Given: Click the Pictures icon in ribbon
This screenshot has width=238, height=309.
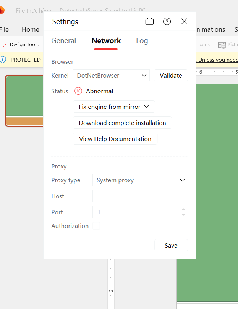Looking at the screenshot, I should tap(222, 45).
